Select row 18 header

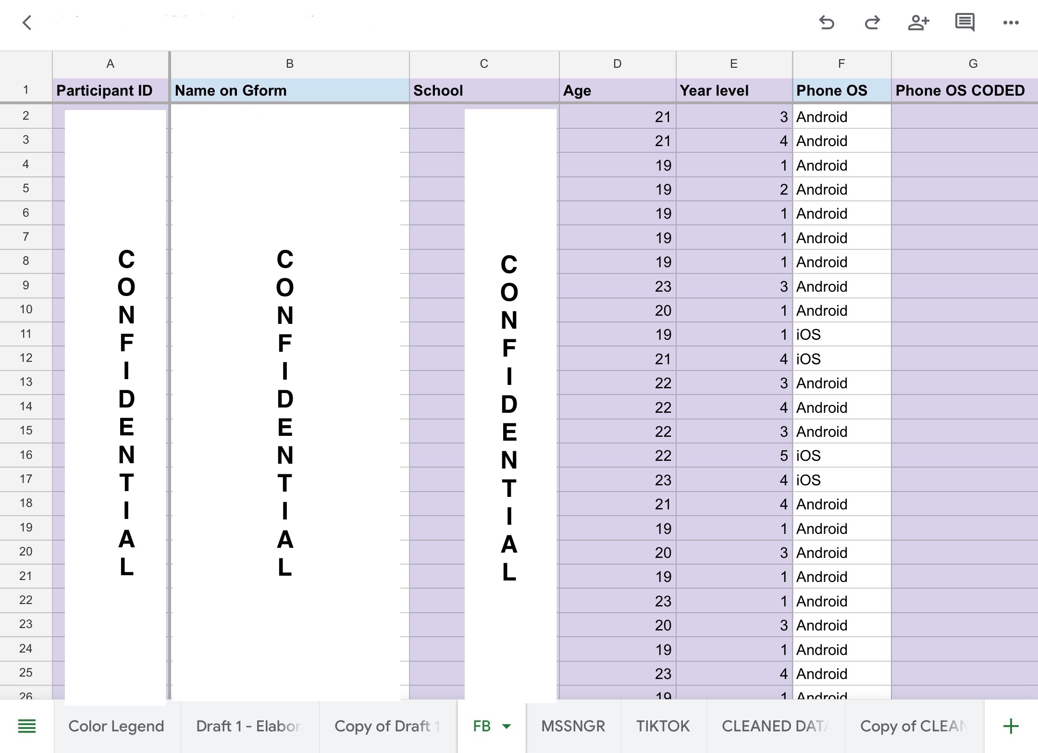(26, 503)
